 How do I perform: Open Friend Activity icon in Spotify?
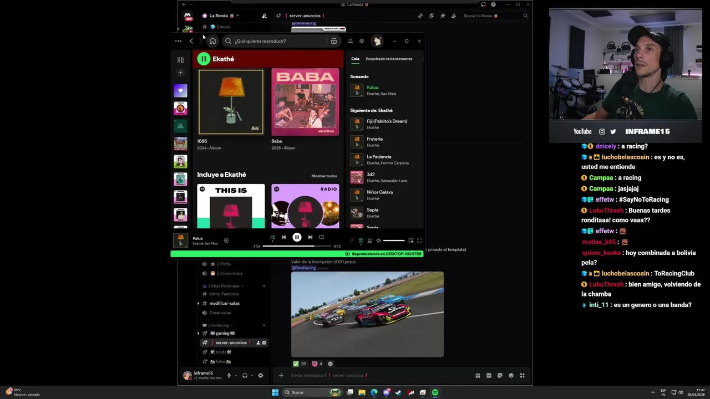tap(362, 41)
